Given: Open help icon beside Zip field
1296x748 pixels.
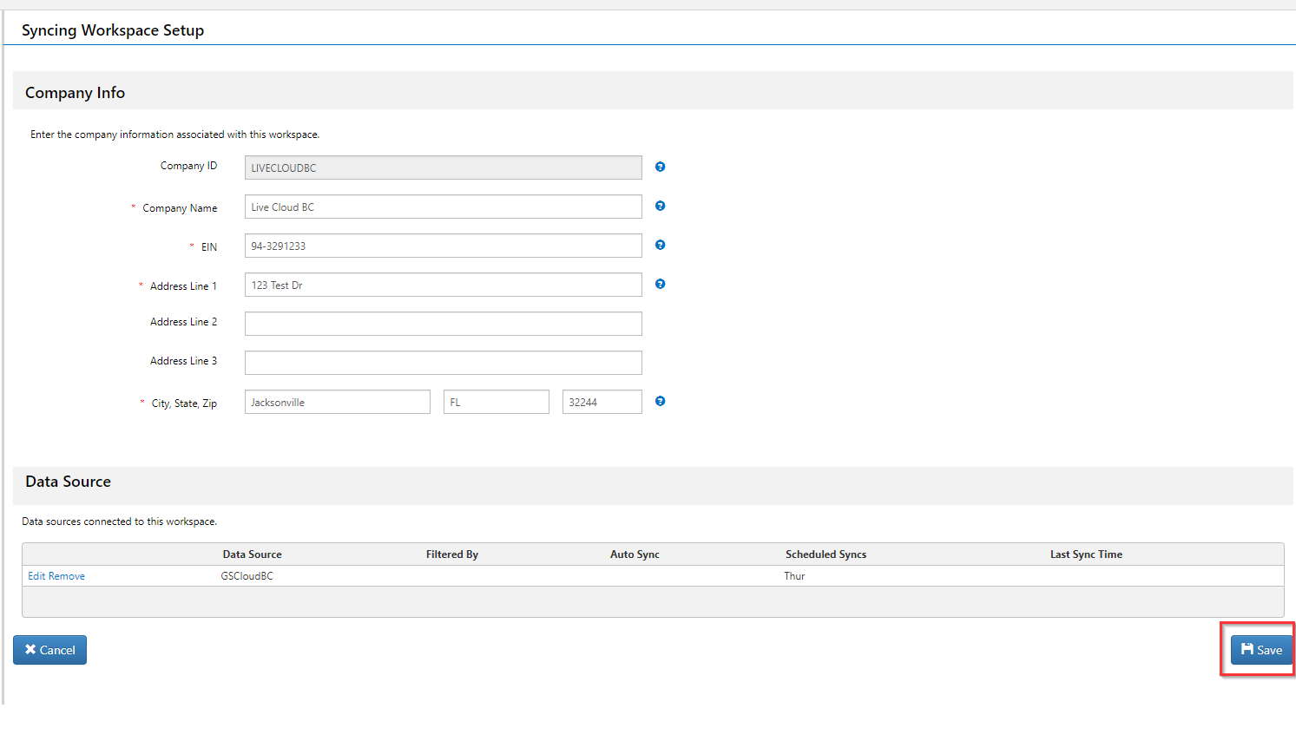Looking at the screenshot, I should point(660,401).
